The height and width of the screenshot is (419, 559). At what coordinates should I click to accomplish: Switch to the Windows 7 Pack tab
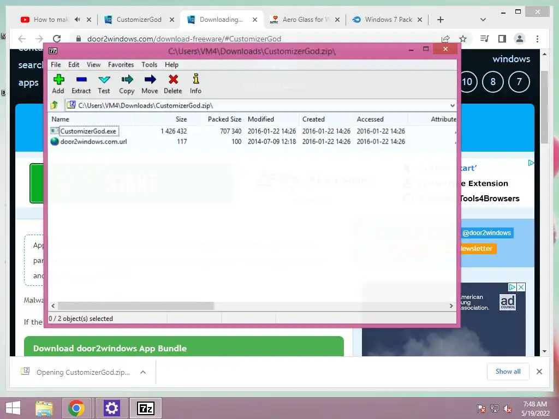pyautogui.click(x=388, y=20)
